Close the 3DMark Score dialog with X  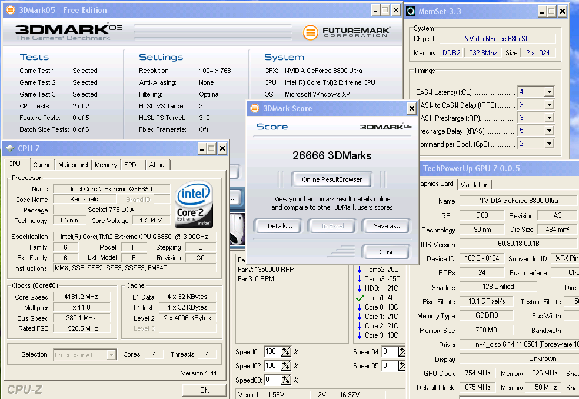click(412, 108)
